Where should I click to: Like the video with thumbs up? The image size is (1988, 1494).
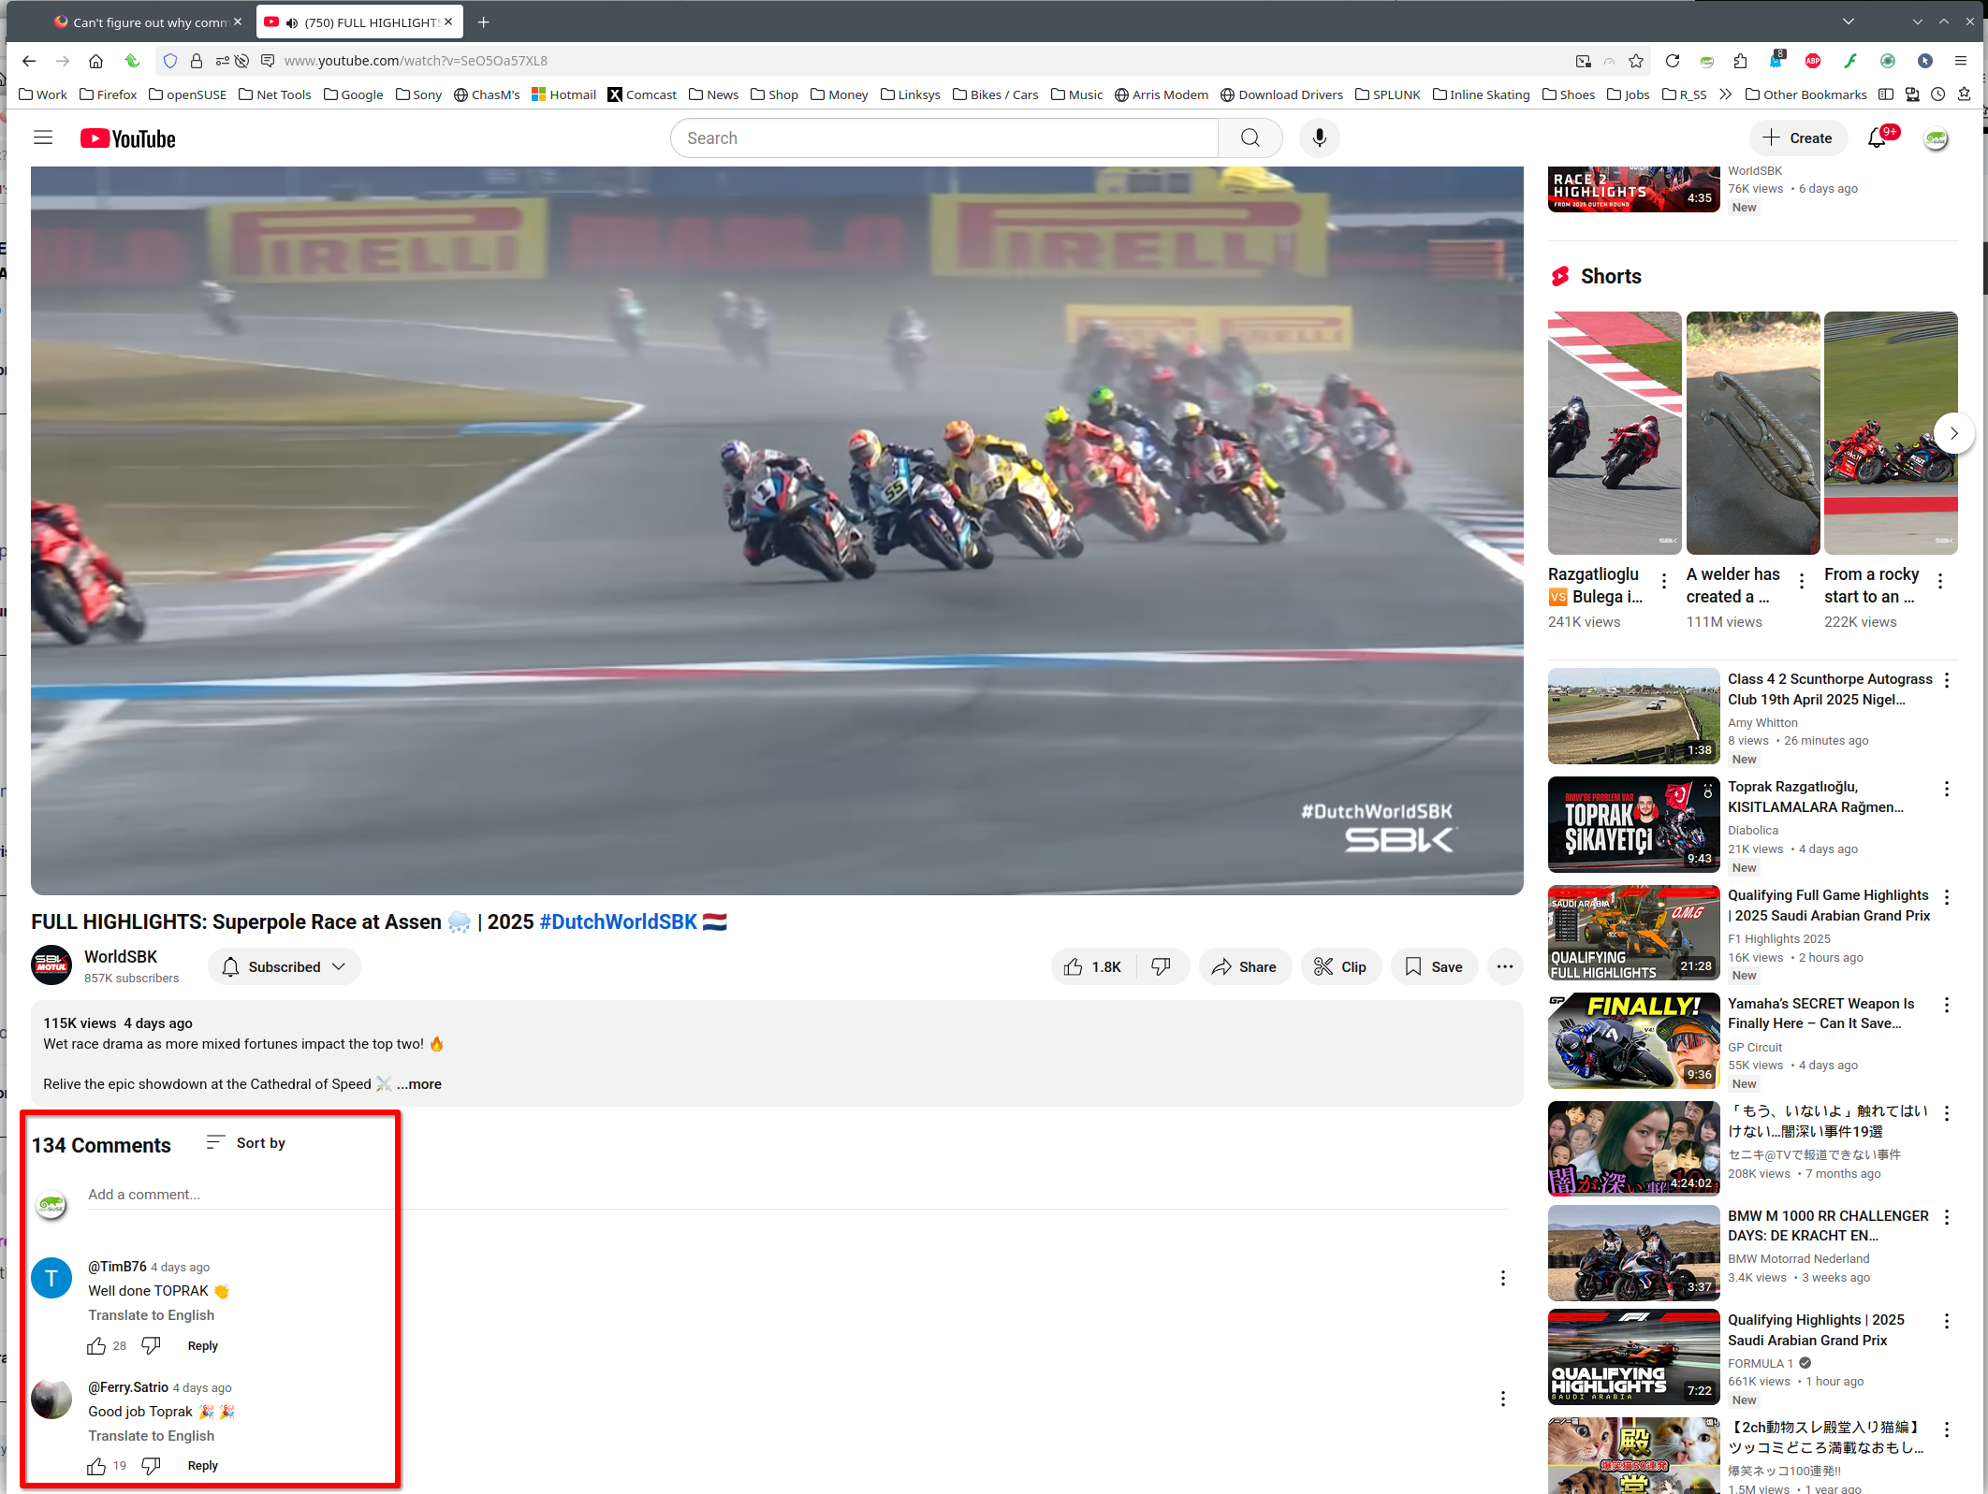(x=1093, y=966)
